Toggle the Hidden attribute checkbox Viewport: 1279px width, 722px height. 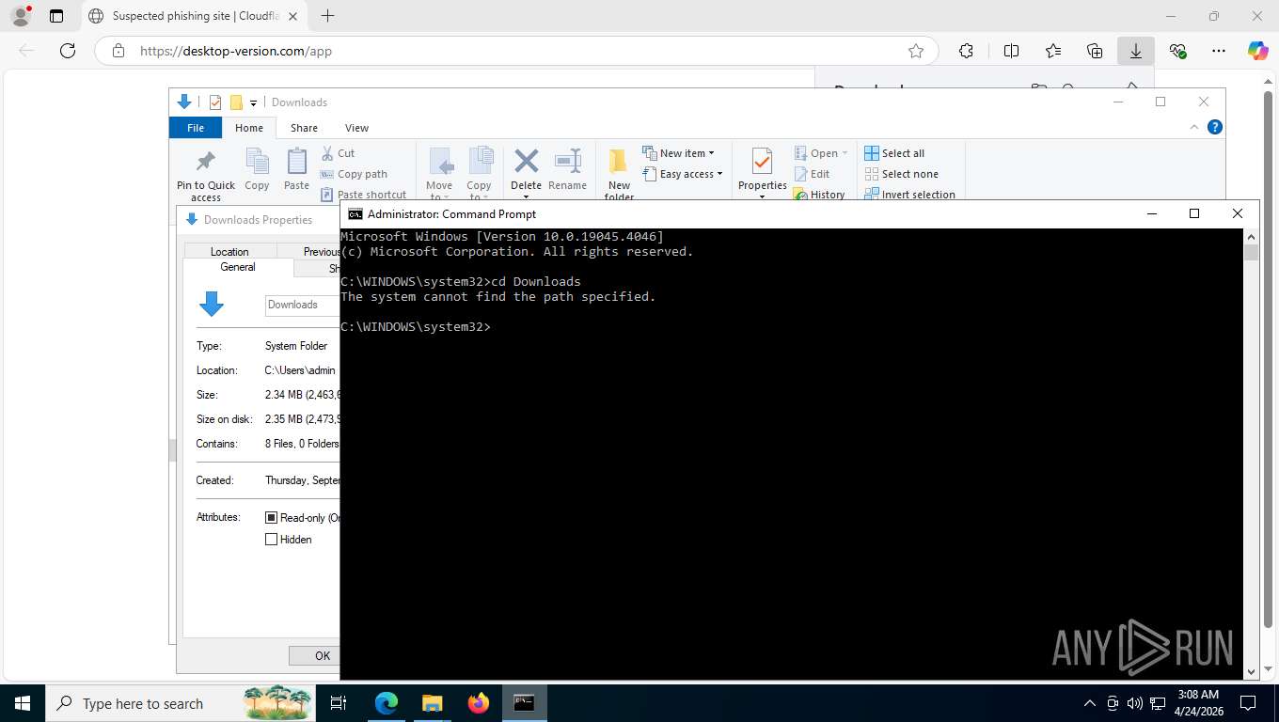[x=272, y=540]
